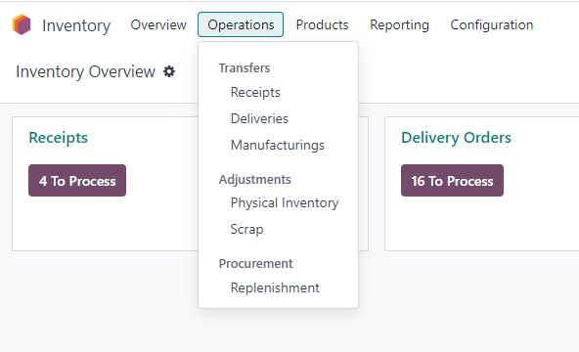Click the Transfers section header in menu
Viewport: 579px width, 352px height.
click(245, 67)
